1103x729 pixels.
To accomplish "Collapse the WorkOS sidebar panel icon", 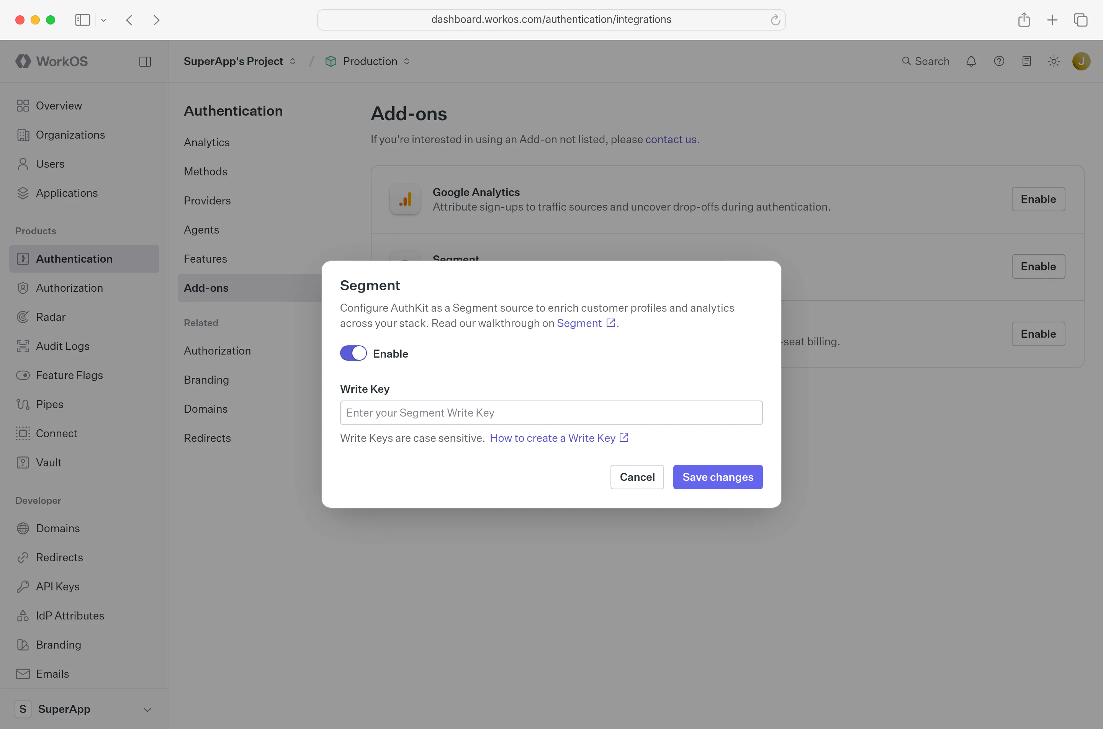I will [145, 61].
